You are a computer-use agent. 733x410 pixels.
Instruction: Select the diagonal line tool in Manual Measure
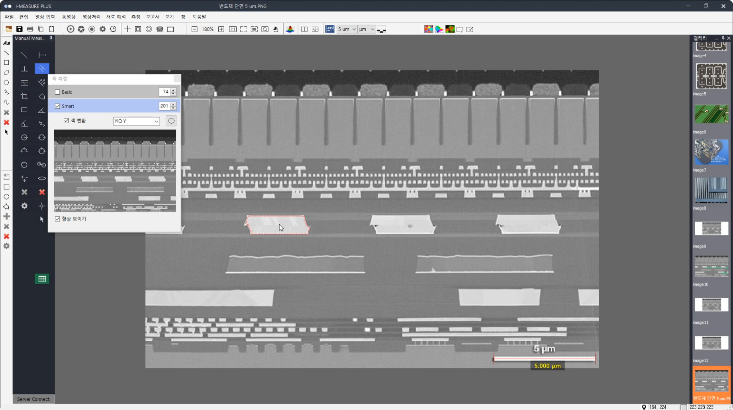point(24,55)
